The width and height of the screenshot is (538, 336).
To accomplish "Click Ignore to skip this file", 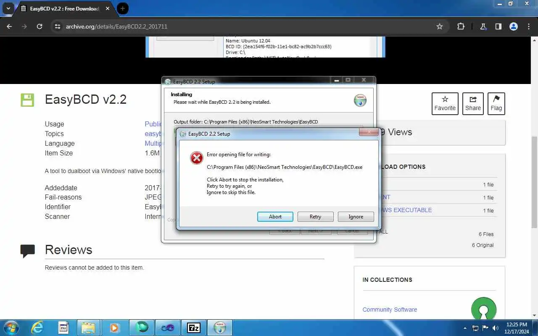I will click(x=356, y=217).
